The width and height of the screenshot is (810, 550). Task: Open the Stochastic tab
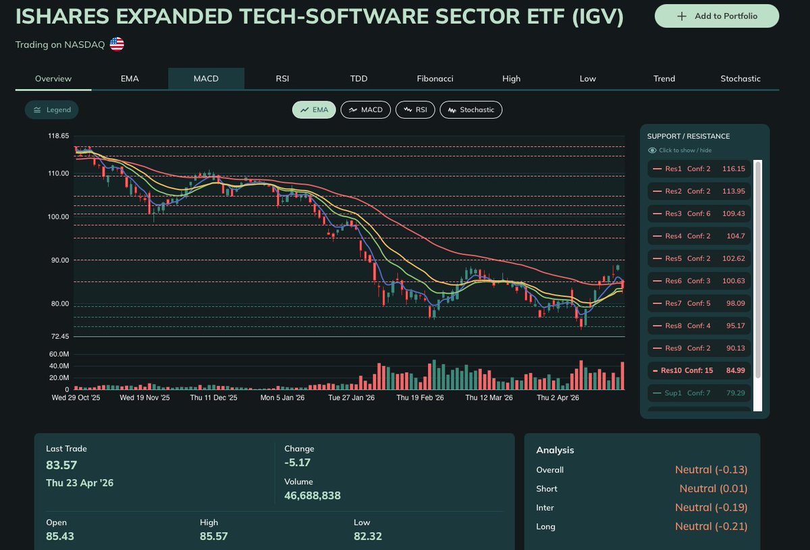(740, 79)
